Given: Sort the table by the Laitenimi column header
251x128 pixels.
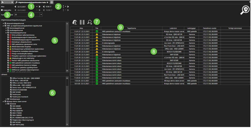Looking at the screenshot, I should [x=174, y=28].
